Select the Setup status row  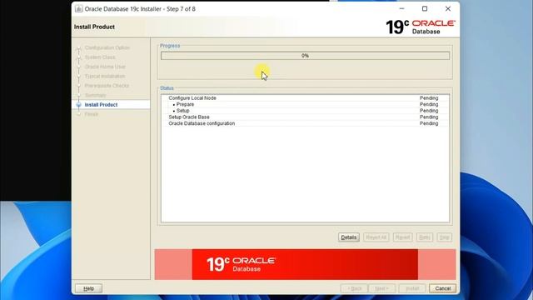[x=305, y=111]
